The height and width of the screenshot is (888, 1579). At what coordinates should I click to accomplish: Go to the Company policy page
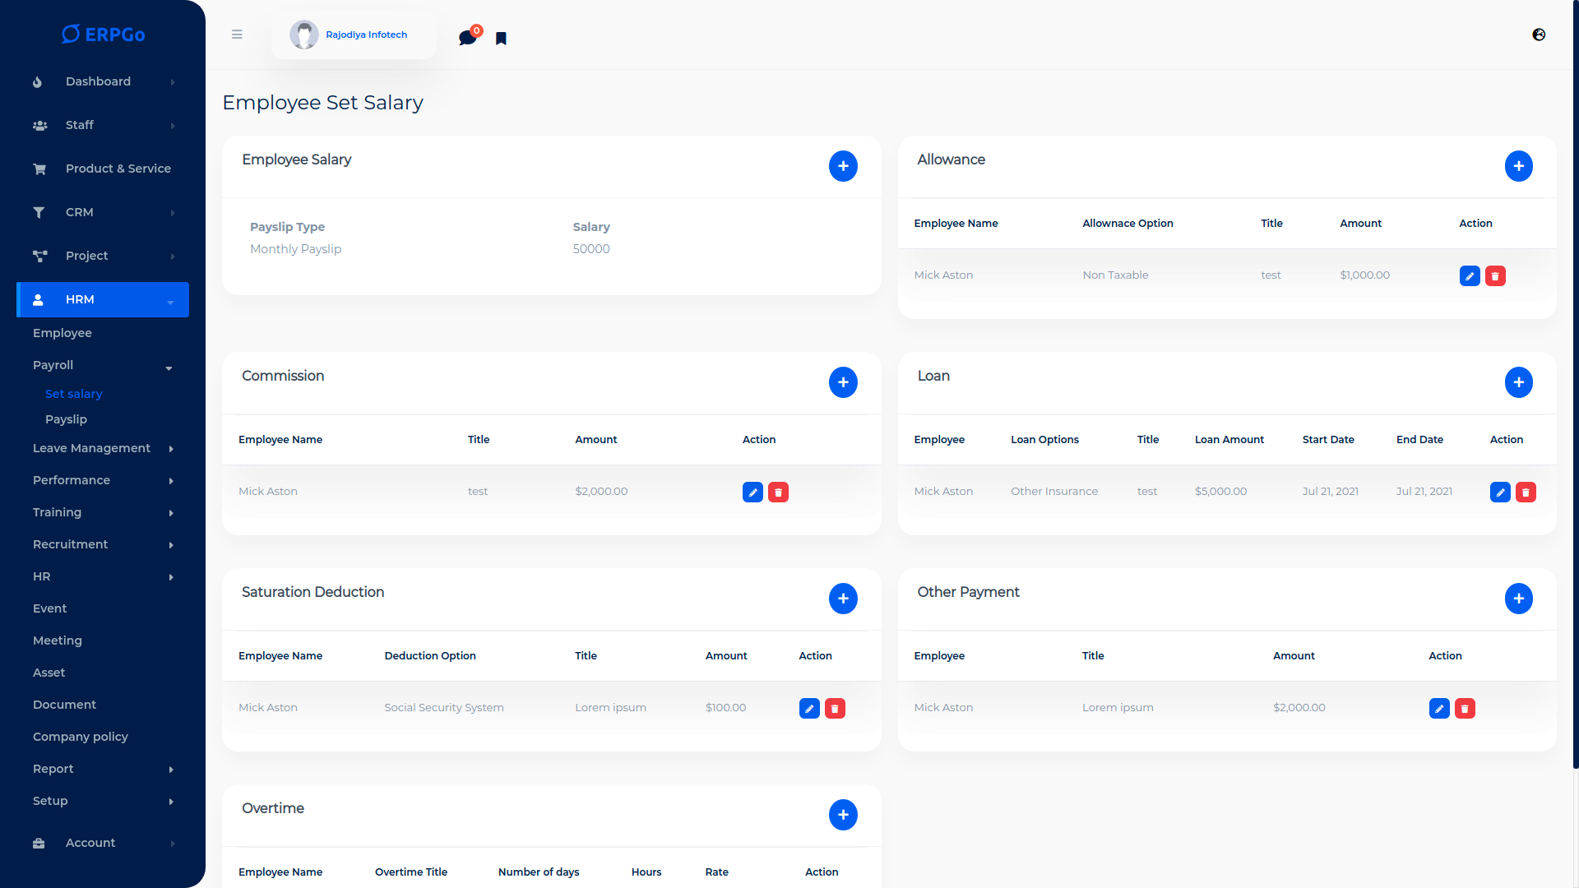pos(81,737)
